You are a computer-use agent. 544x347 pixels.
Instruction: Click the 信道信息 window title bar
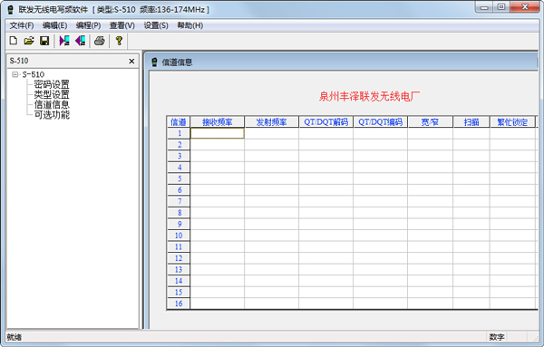(x=342, y=63)
